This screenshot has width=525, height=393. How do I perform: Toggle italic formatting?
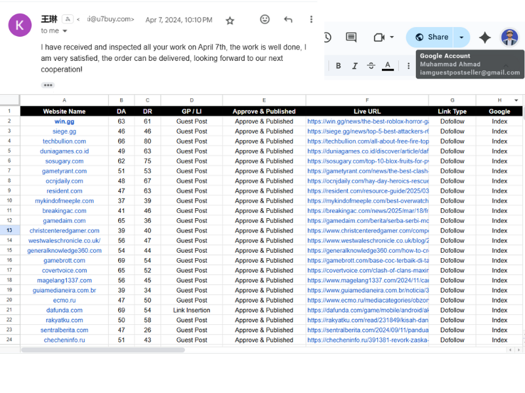point(354,66)
